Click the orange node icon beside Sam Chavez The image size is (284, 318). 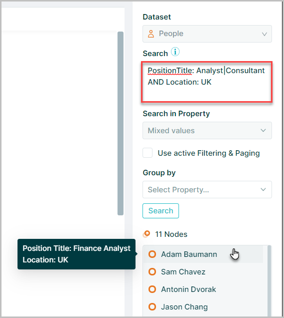pyautogui.click(x=152, y=272)
